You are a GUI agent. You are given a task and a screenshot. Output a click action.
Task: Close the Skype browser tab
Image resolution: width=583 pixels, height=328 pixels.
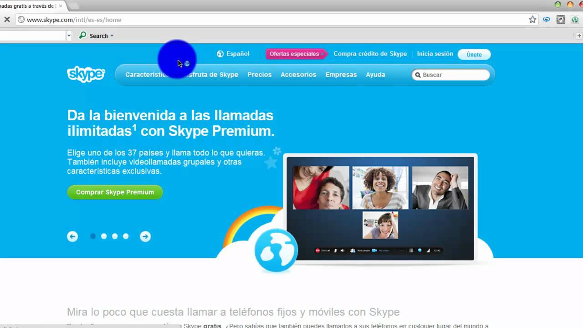point(61,6)
